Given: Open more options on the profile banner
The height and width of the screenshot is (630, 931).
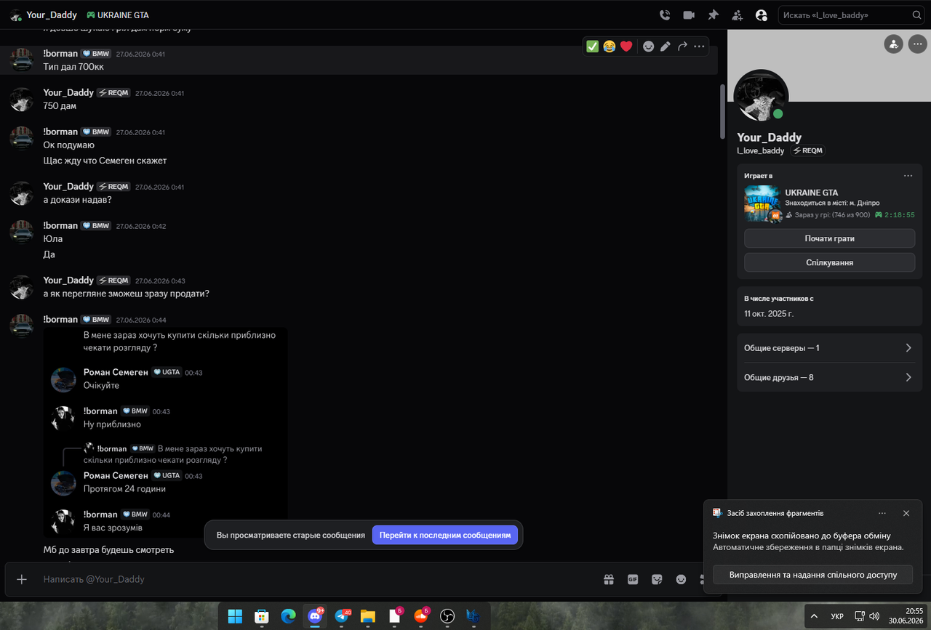Looking at the screenshot, I should tap(917, 44).
